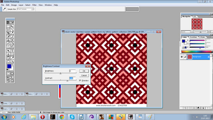Click Cancel in Brightness/Contrast dialog
This screenshot has width=213, height=120.
[84, 75]
